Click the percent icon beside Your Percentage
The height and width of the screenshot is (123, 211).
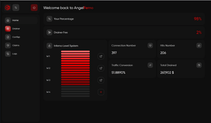pos(50,19)
